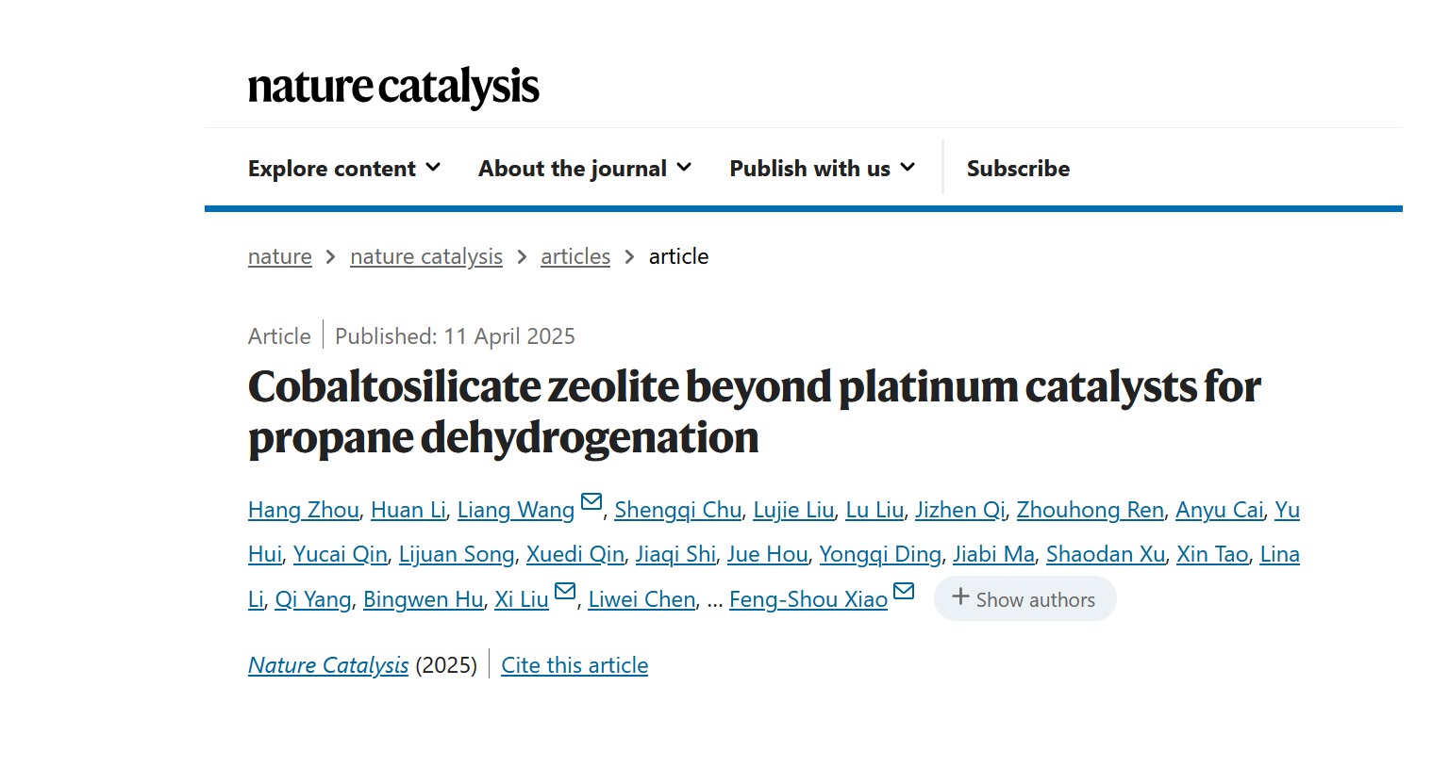Click the nature catalysis logo
1449x784 pixels.
(393, 87)
